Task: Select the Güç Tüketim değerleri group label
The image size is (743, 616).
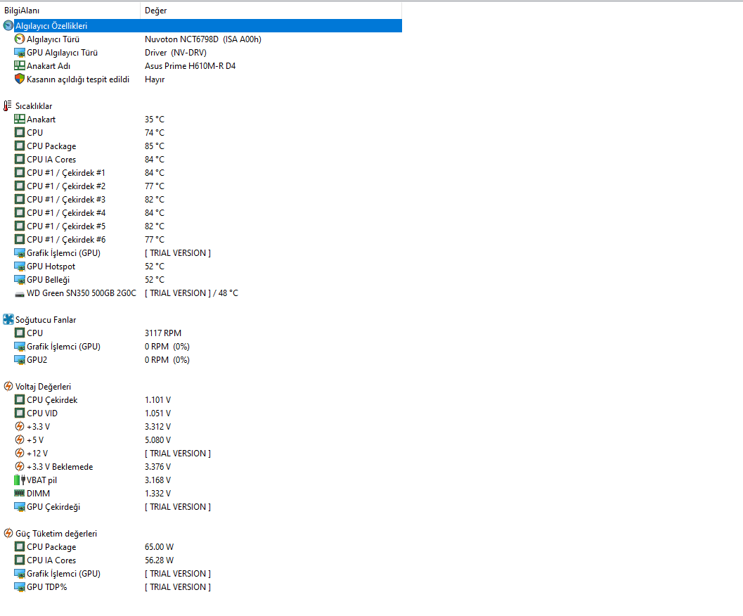Action: 56,534
